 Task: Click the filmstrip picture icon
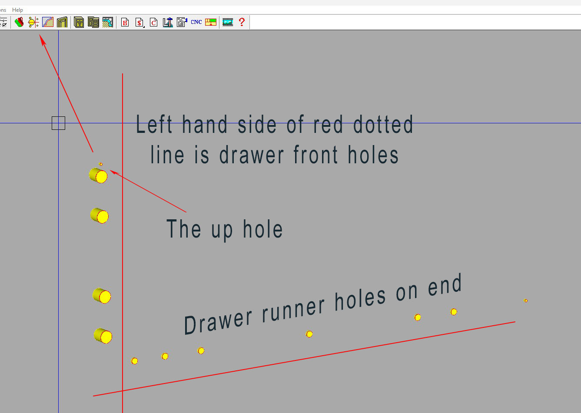(x=228, y=22)
